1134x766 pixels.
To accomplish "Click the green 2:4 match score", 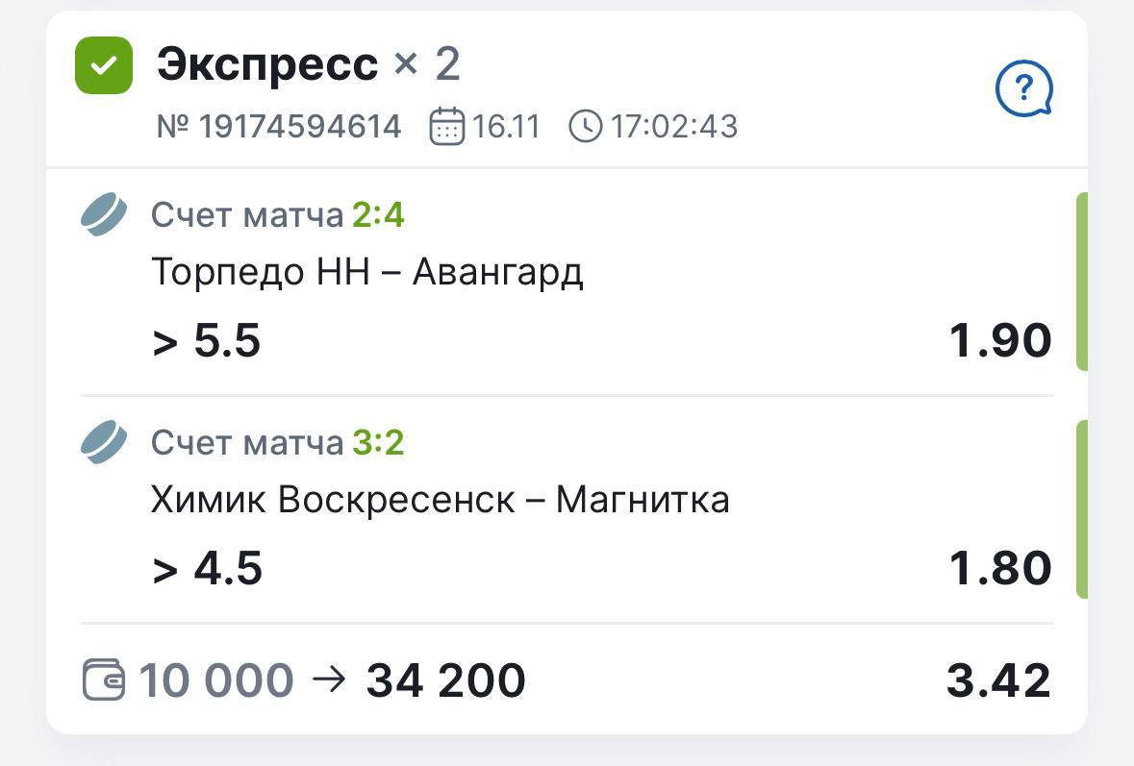I will (x=378, y=215).
